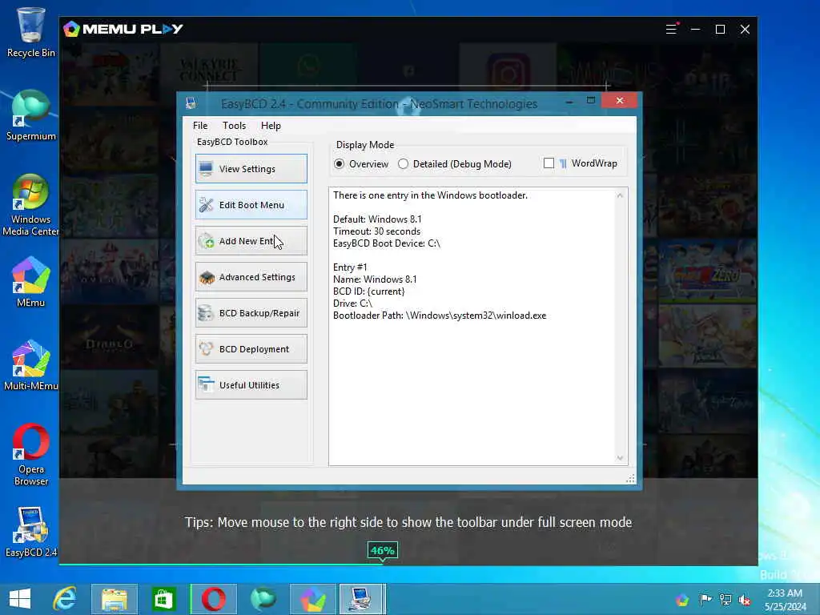Viewport: 820px width, 615px height.
Task: Click the Windows Start button
Action: pos(20,599)
